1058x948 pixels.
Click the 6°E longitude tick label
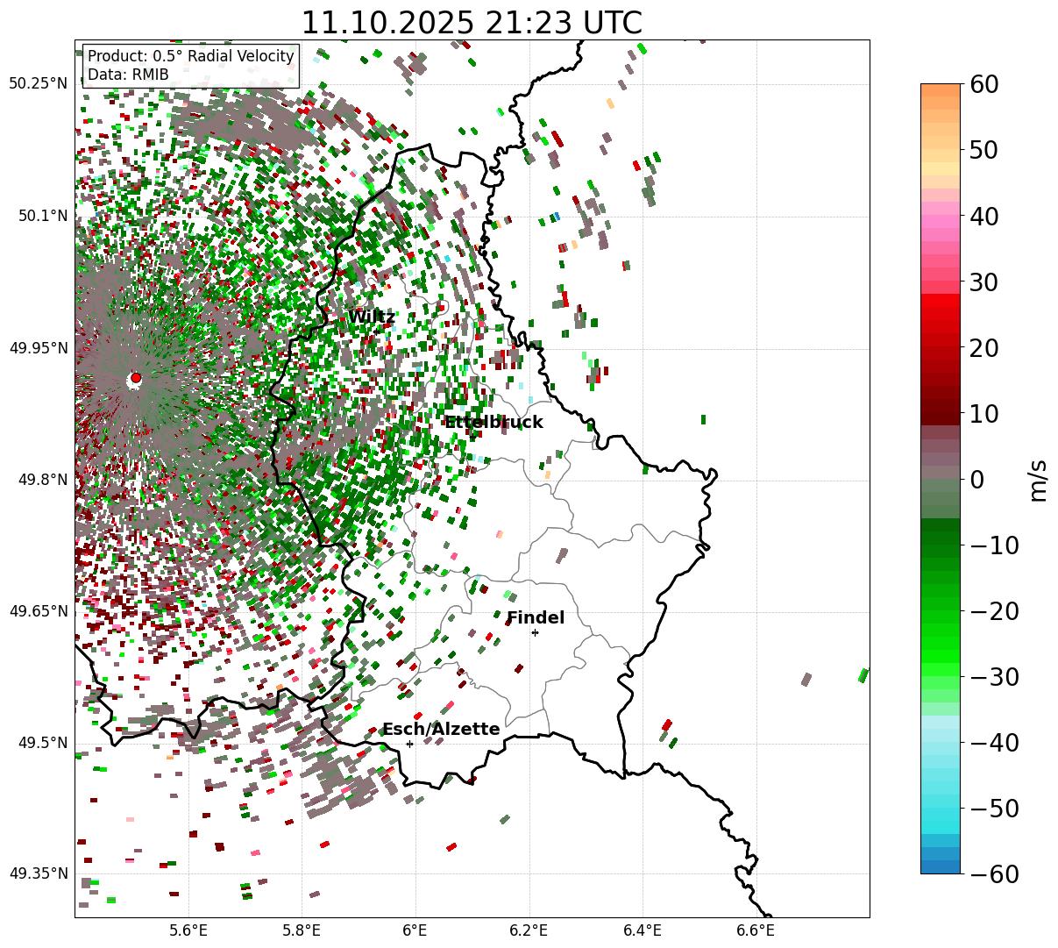coord(415,930)
